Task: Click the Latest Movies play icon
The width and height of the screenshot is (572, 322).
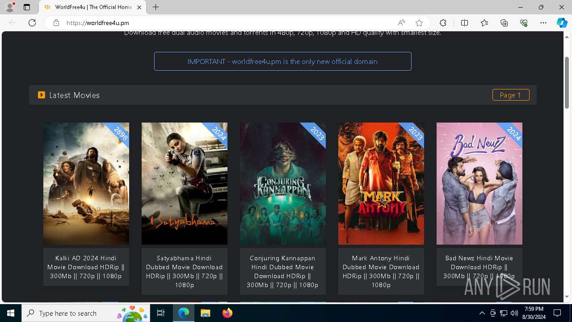Action: (42, 95)
